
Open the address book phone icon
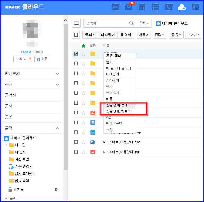[x=169, y=7]
